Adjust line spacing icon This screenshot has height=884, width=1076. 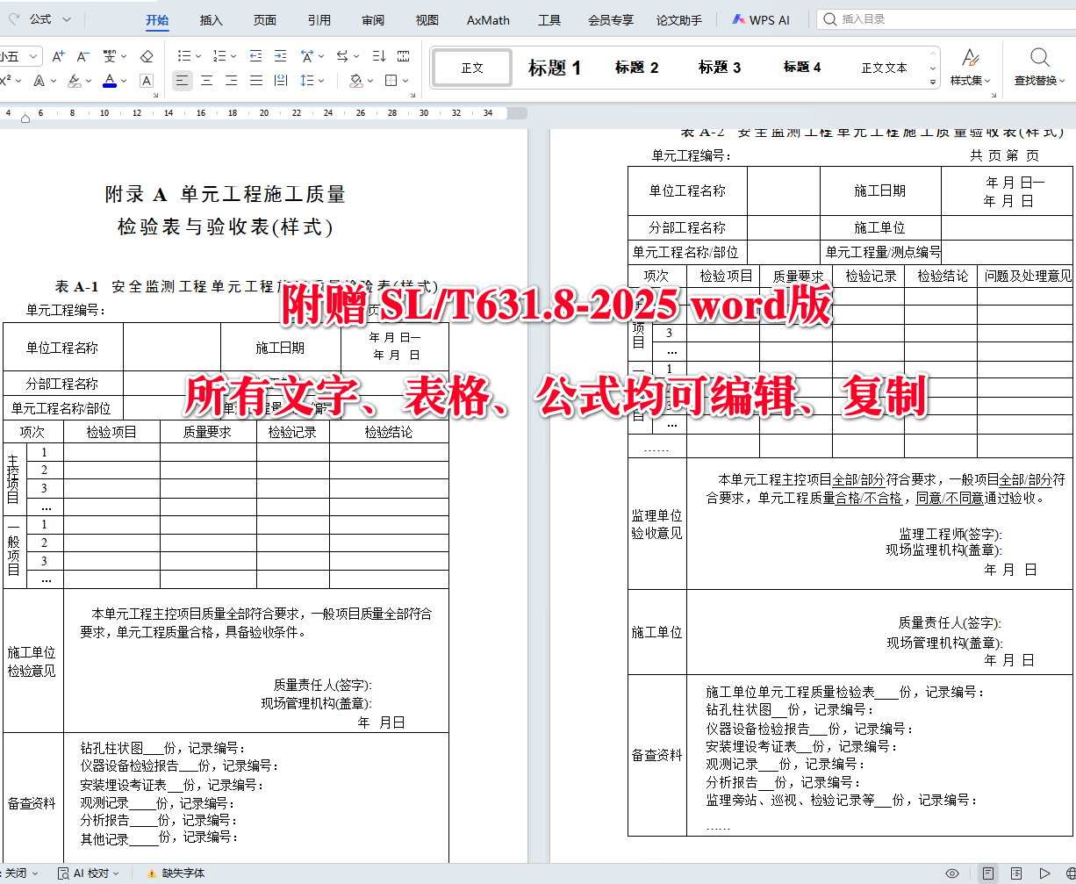point(305,81)
